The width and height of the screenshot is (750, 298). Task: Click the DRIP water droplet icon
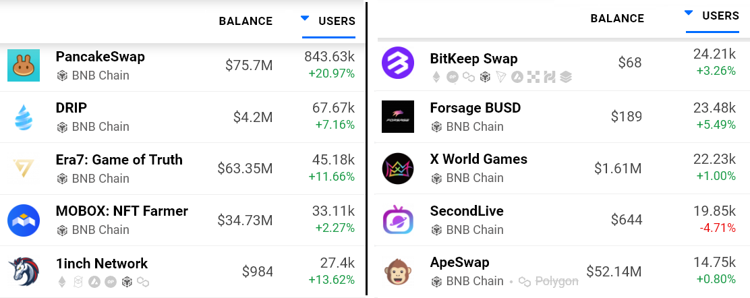(24, 117)
